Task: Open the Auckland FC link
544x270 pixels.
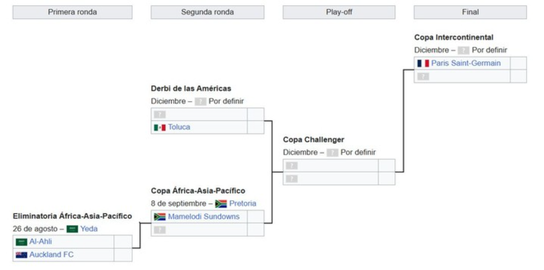Action: (52, 255)
